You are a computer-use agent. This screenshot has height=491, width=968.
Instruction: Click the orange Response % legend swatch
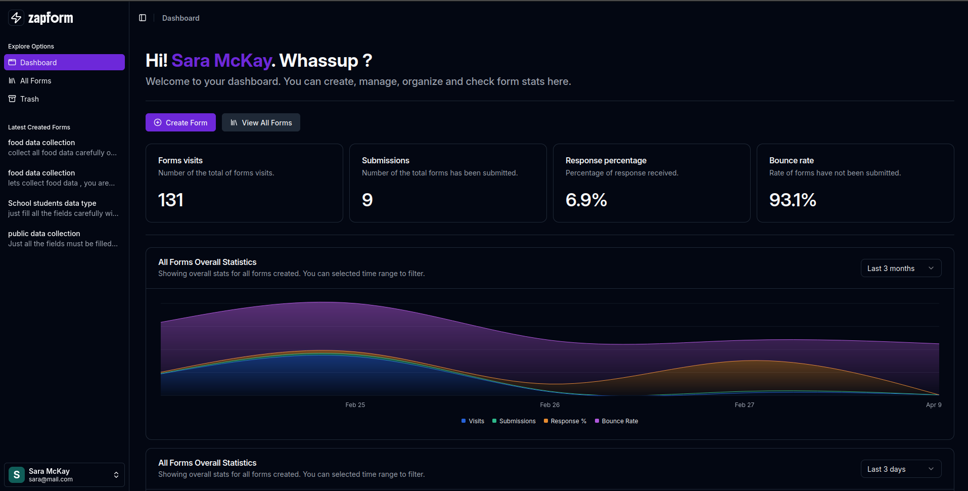click(x=546, y=421)
